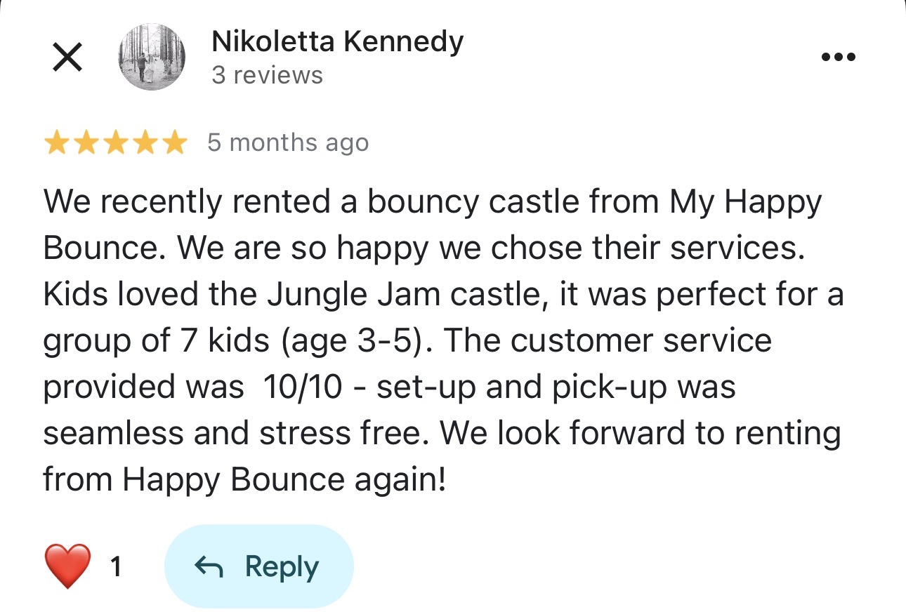Open the "3 reviews" count link
Image resolution: width=906 pixels, height=612 pixels.
coord(267,75)
